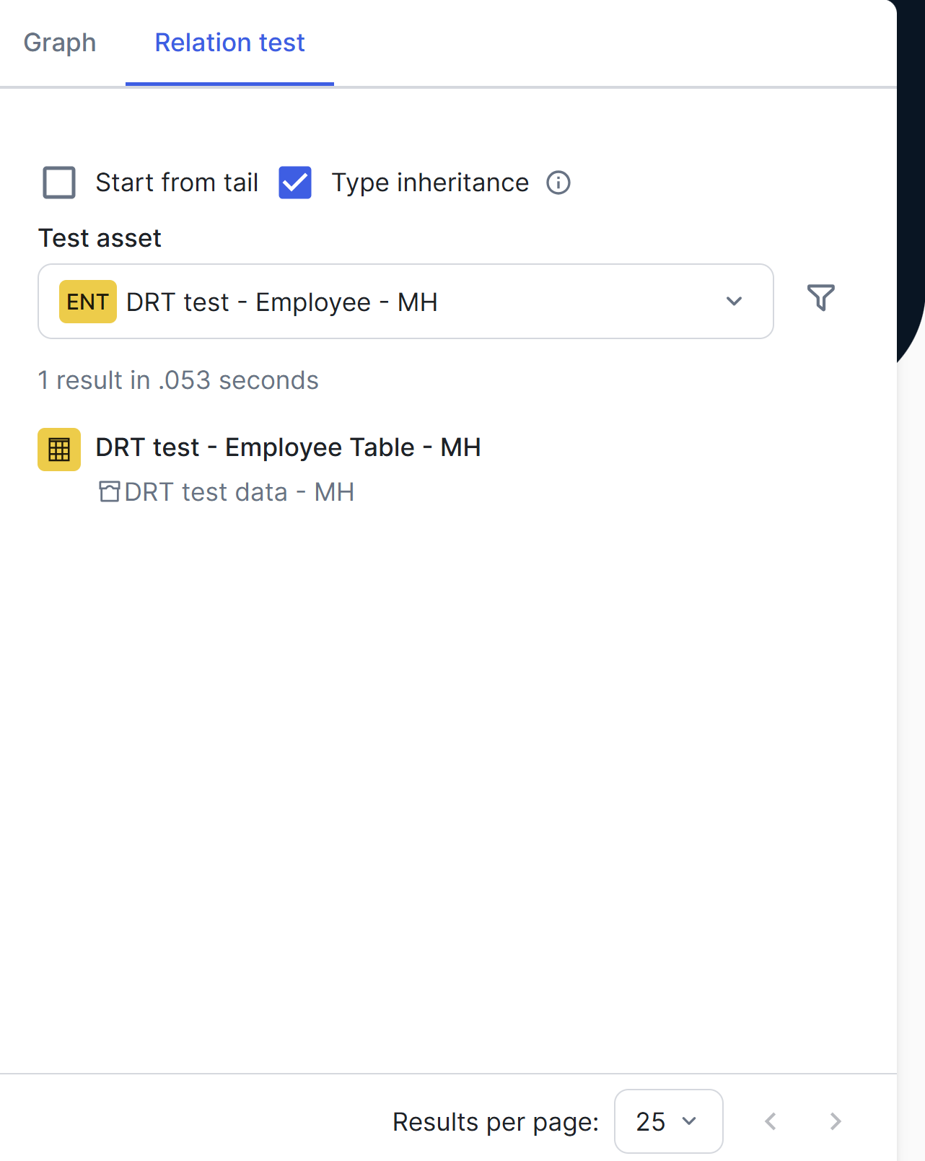Go to the next results page
Image resolution: width=925 pixels, height=1161 pixels.
tap(836, 1121)
